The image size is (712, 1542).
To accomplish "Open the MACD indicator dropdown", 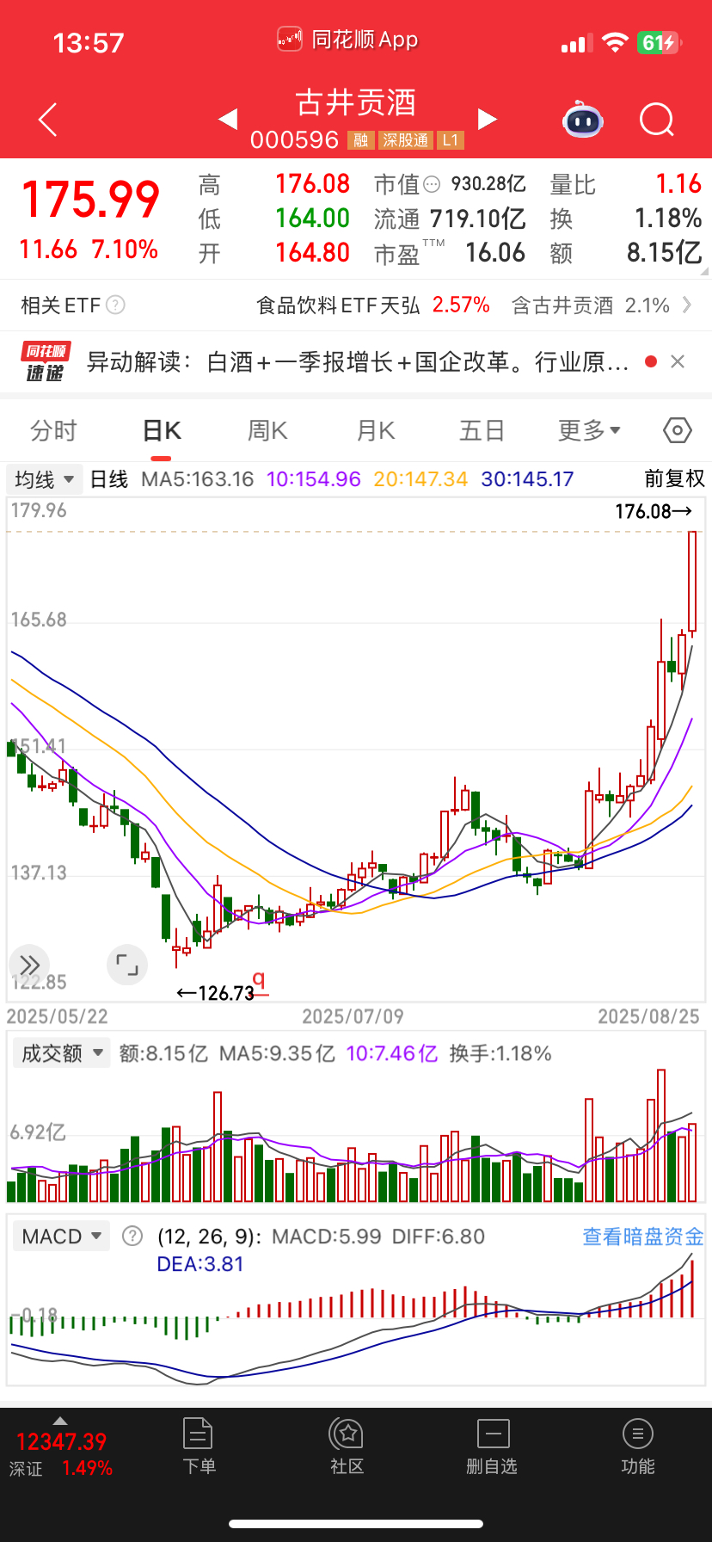I will click(x=61, y=1237).
